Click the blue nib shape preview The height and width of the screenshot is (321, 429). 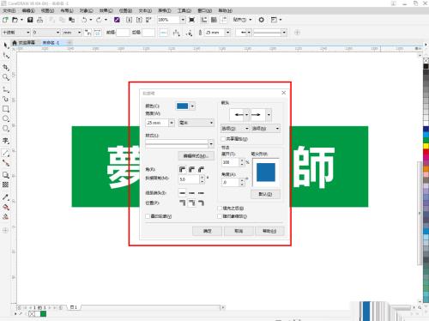(266, 173)
